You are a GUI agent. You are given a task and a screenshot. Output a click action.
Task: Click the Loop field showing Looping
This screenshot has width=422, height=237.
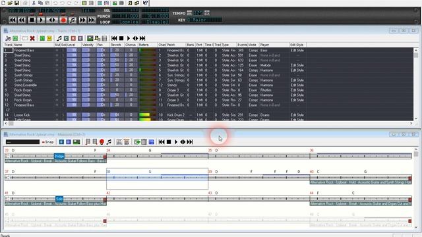(x=125, y=22)
